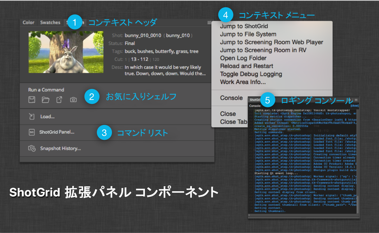The image size is (379, 233).
Task: Open the Console panel's flyout menu icon
Action: pyautogui.click(x=356, y=100)
